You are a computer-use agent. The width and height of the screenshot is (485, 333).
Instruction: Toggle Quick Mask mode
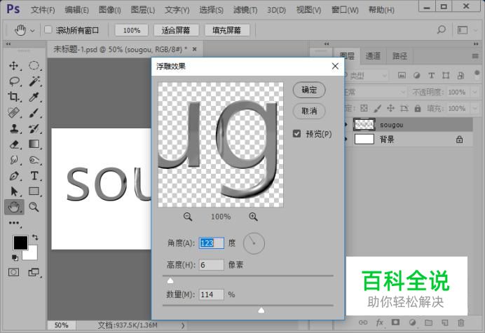13,272
